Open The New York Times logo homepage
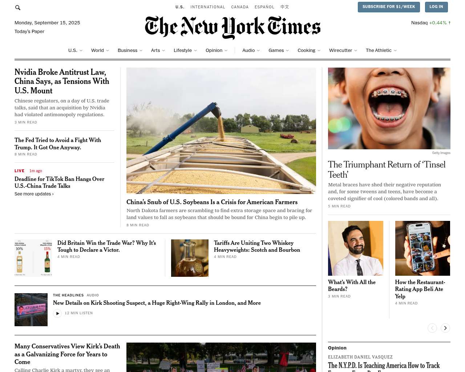Screen dimensions: 465x372 coord(232,28)
